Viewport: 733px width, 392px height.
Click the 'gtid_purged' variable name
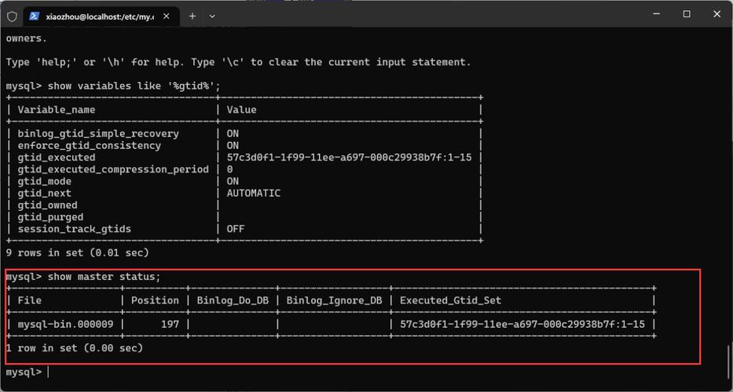pyautogui.click(x=50, y=217)
